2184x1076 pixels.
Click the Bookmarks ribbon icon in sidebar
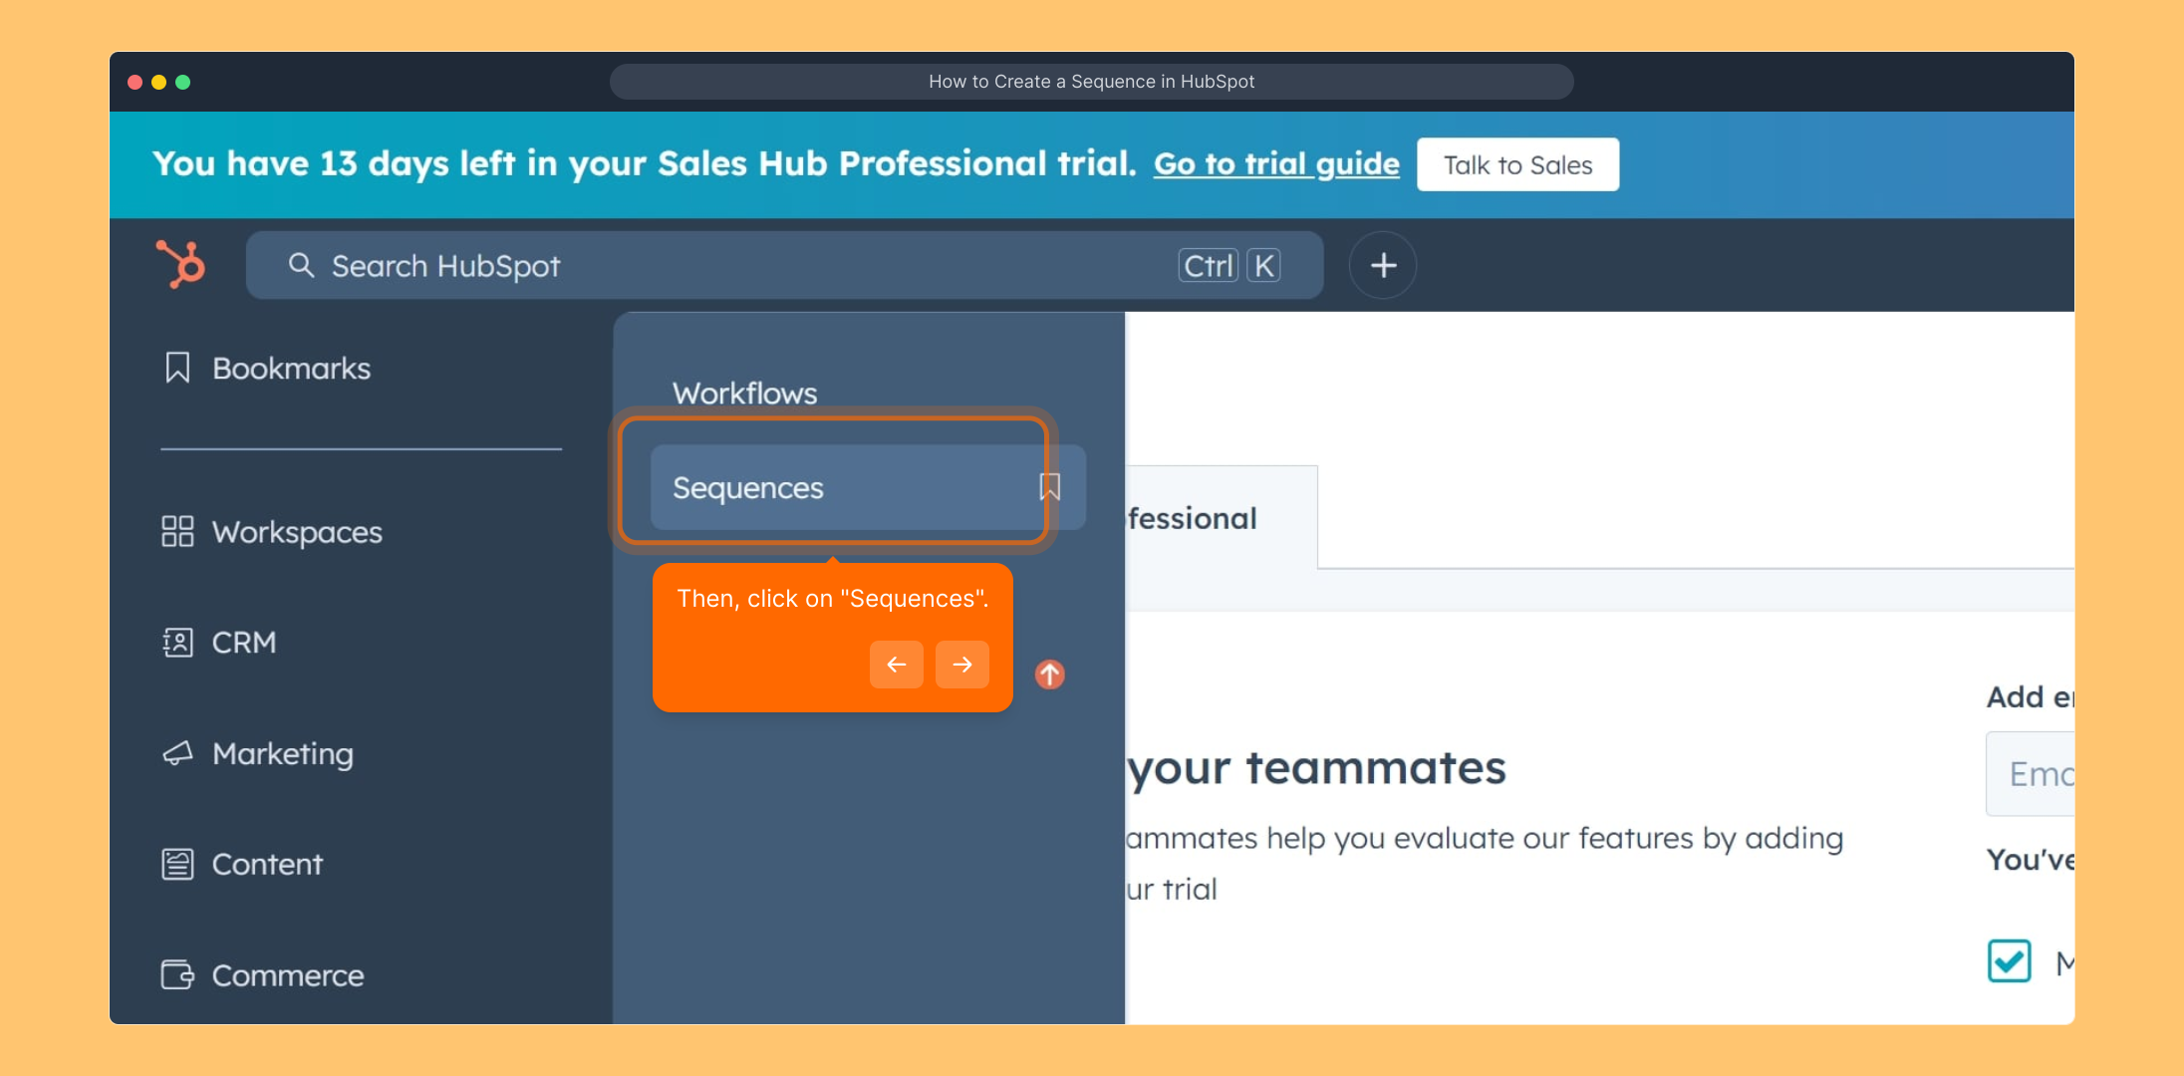tap(177, 368)
